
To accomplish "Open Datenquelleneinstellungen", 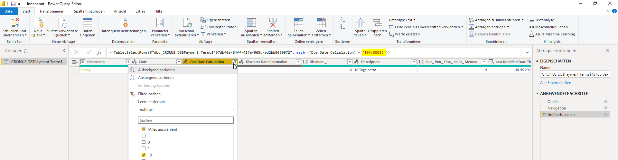I will [x=123, y=26].
